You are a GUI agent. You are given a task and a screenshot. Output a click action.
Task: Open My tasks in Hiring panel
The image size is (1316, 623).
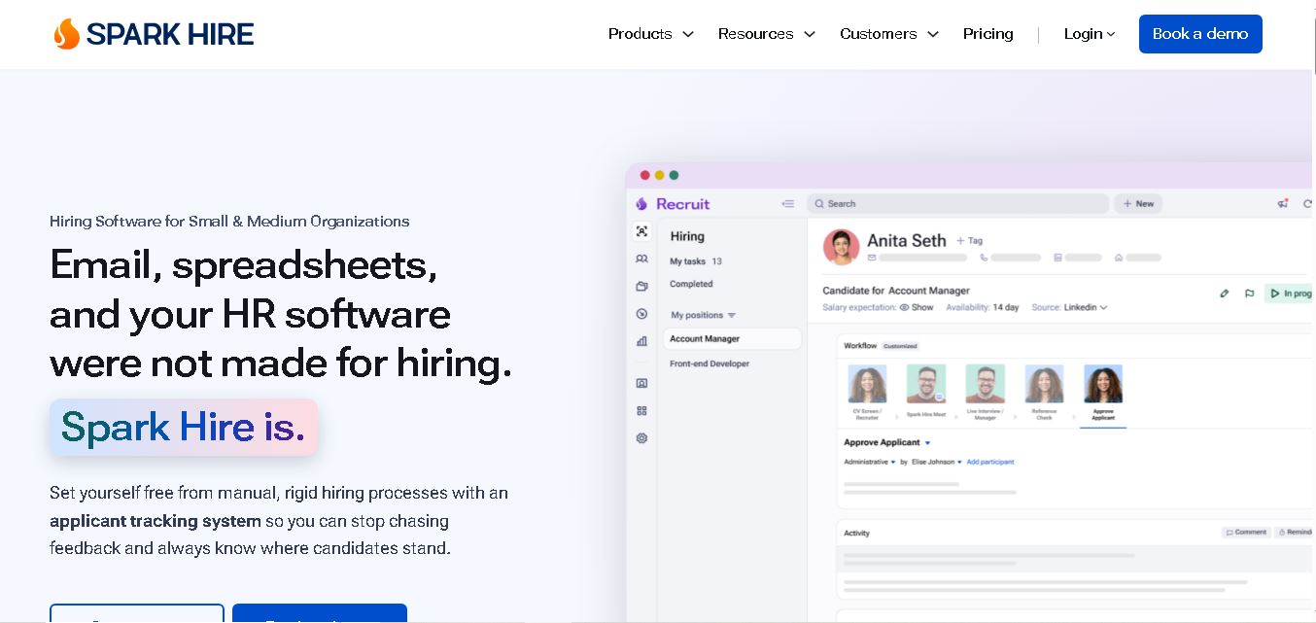pyautogui.click(x=696, y=261)
